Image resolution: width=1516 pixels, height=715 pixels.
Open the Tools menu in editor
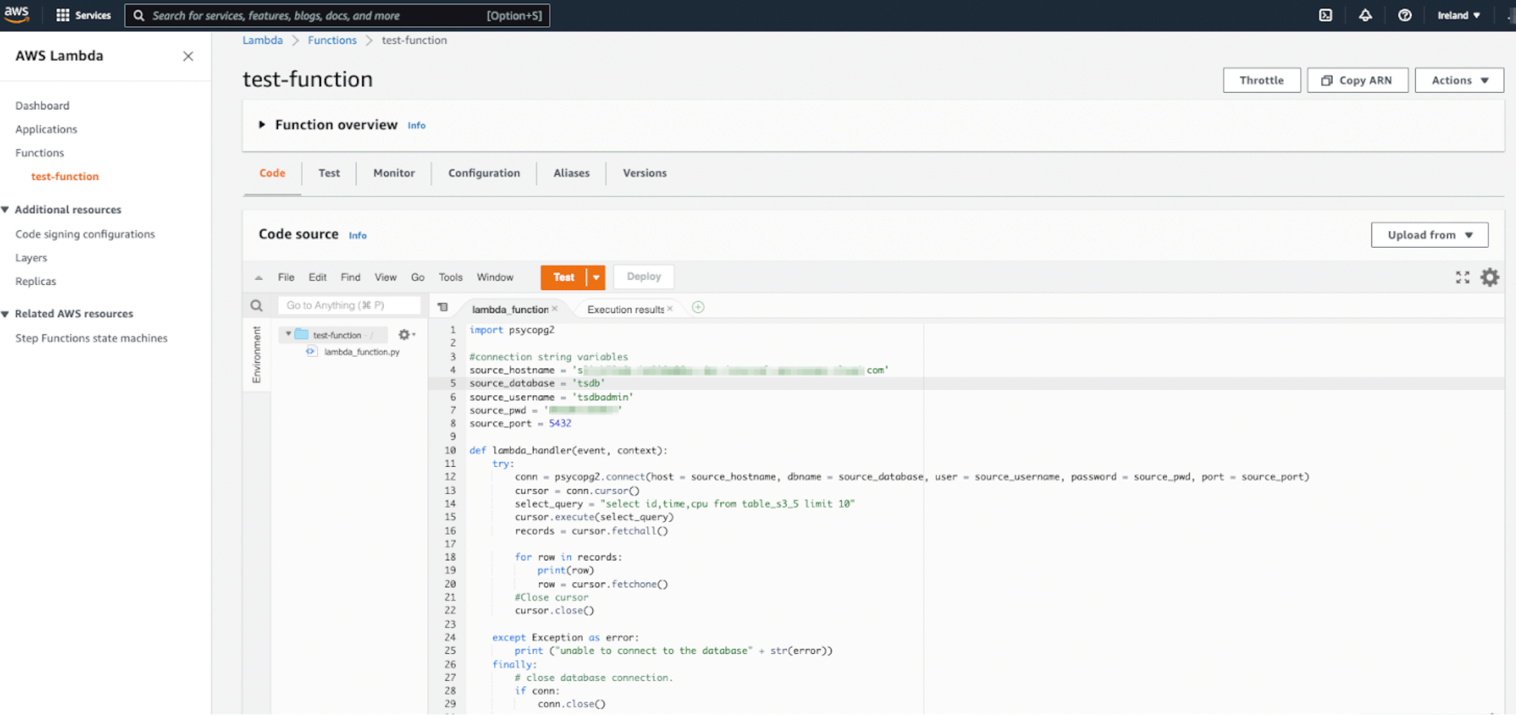(450, 277)
